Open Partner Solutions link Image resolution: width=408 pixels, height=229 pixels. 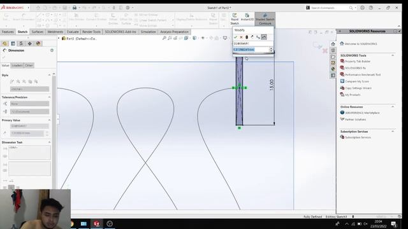(x=356, y=120)
